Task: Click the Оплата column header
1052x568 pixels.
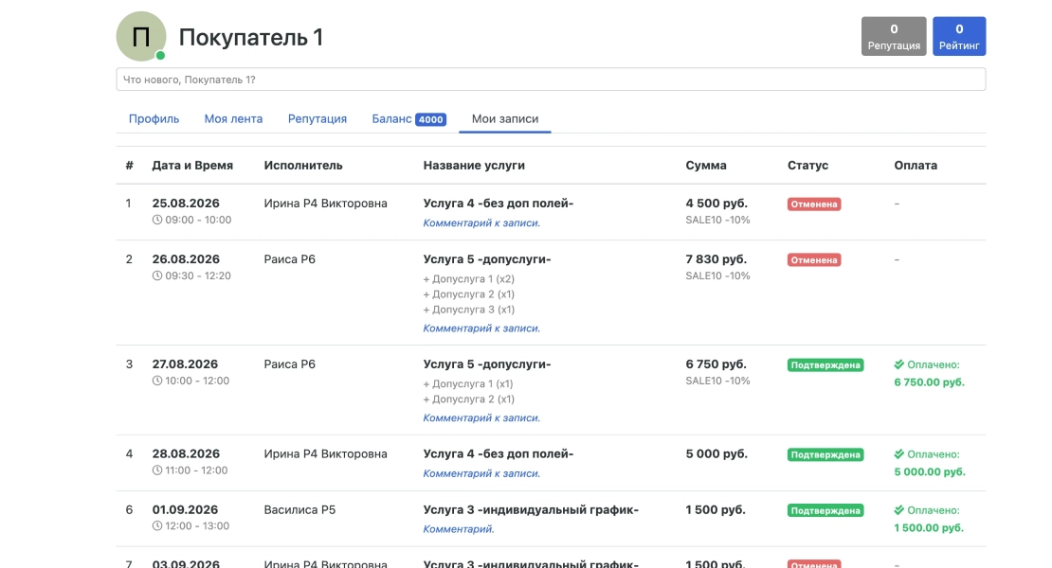Action: tap(916, 165)
